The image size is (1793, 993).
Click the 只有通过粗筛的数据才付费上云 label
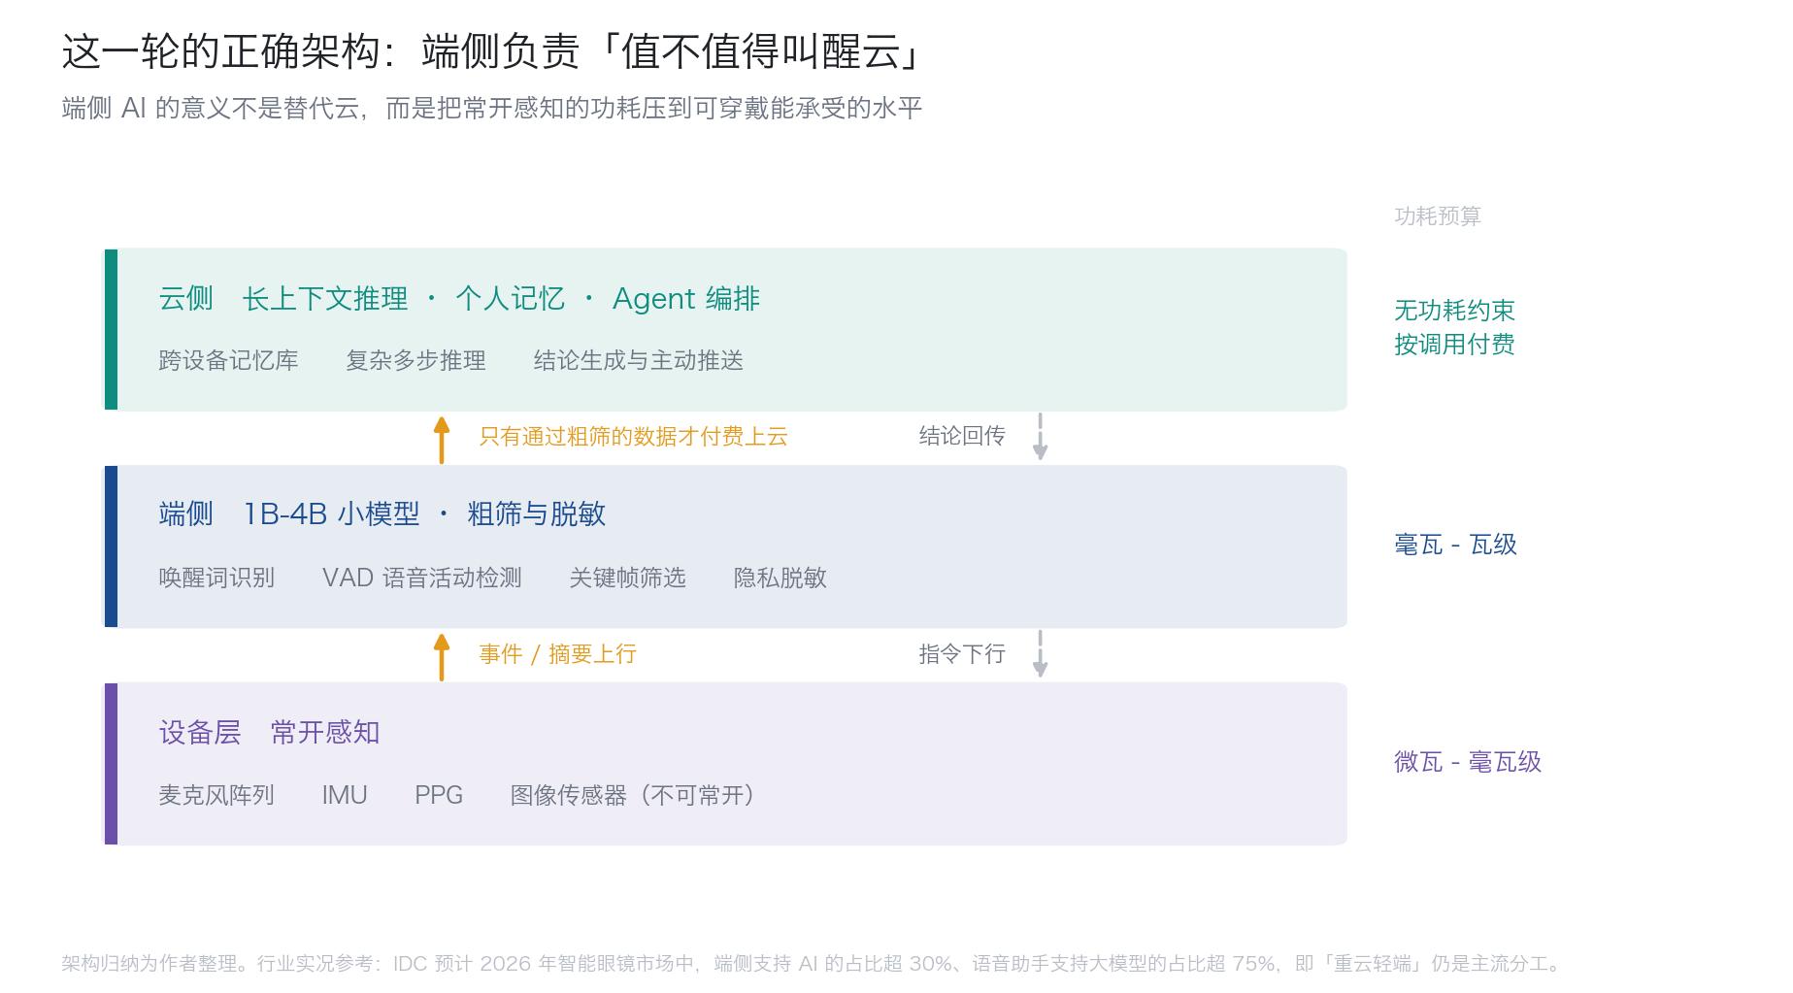click(634, 437)
